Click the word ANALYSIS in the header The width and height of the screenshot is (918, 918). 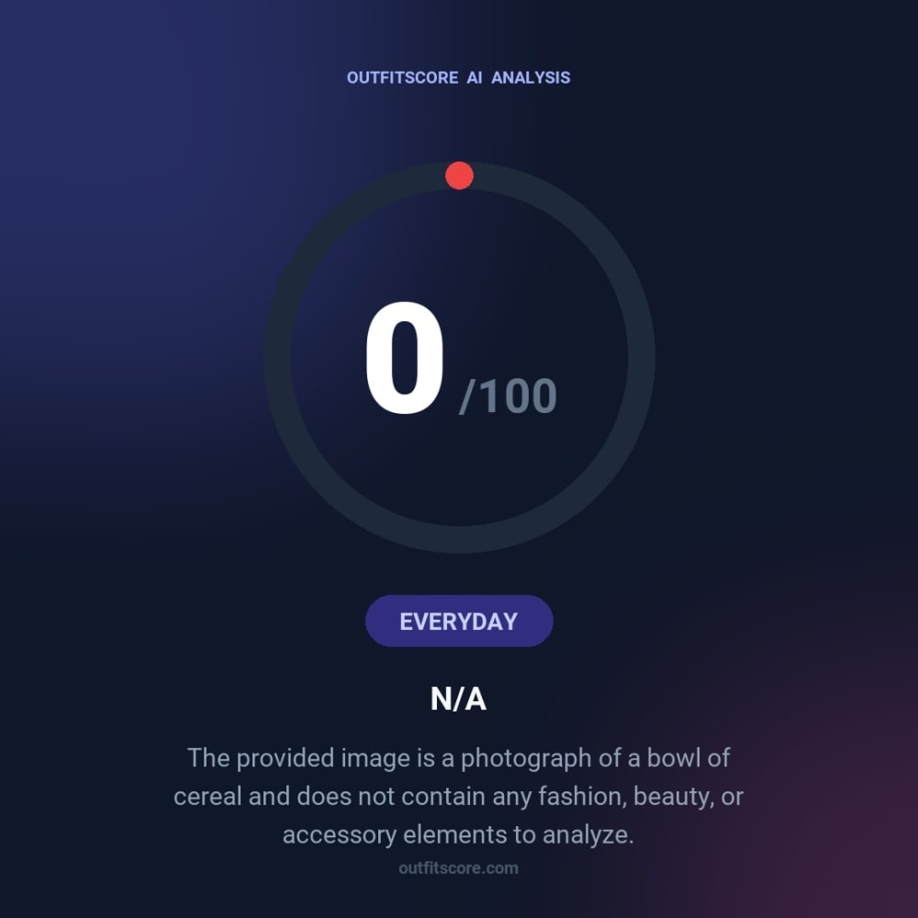(x=531, y=78)
